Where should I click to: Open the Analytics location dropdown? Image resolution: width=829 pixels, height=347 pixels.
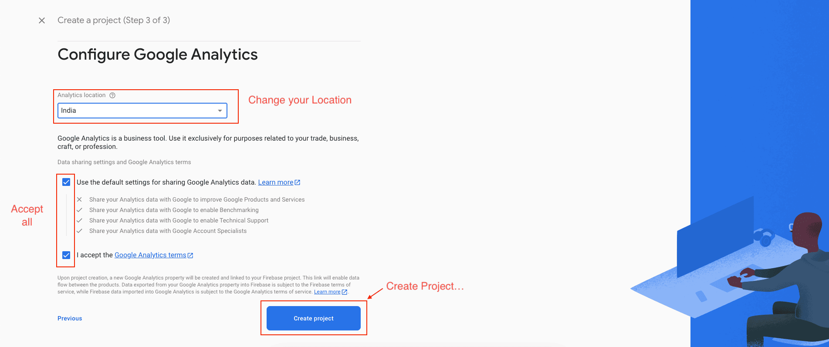142,111
